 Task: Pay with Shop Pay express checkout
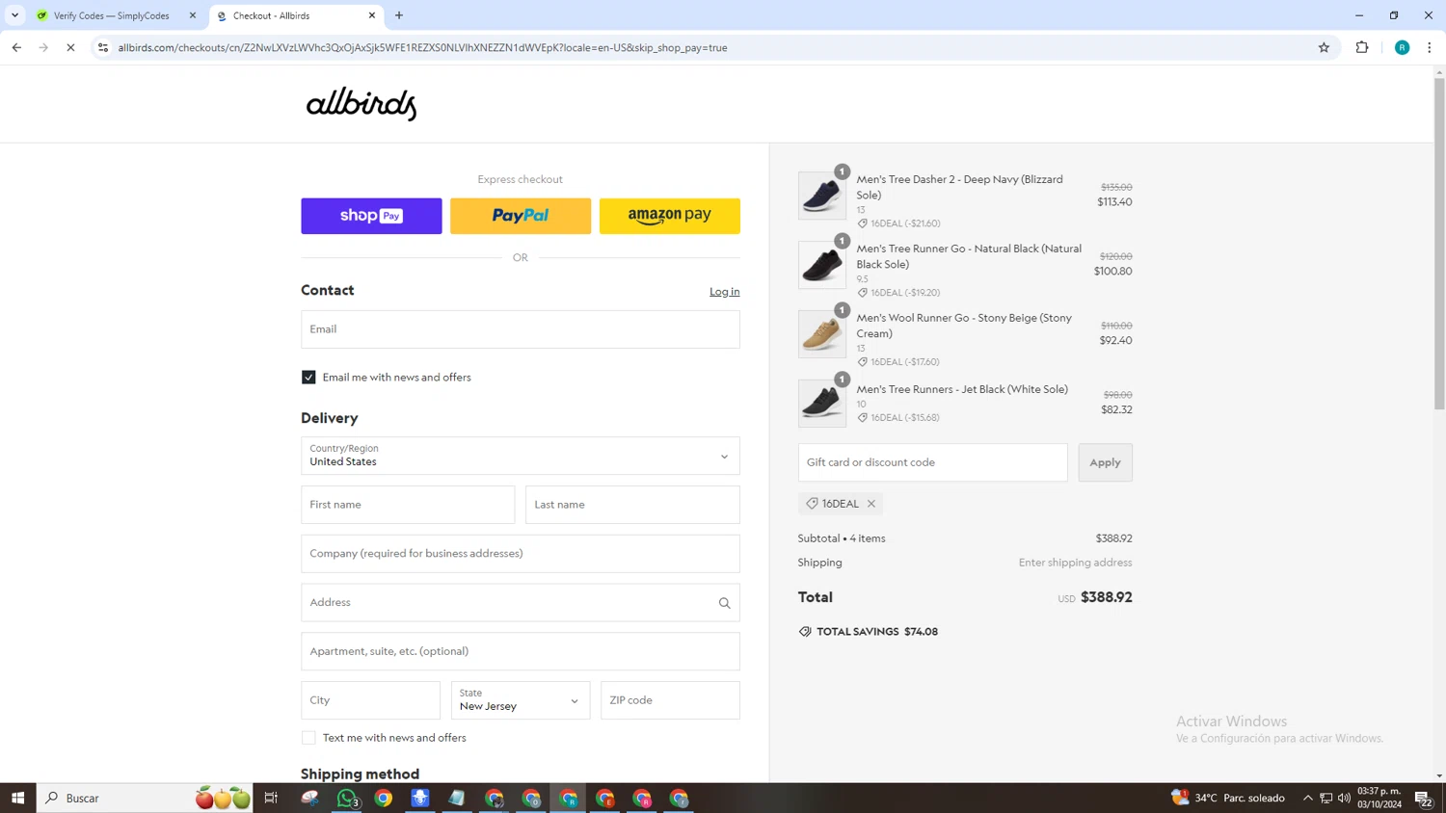[371, 216]
